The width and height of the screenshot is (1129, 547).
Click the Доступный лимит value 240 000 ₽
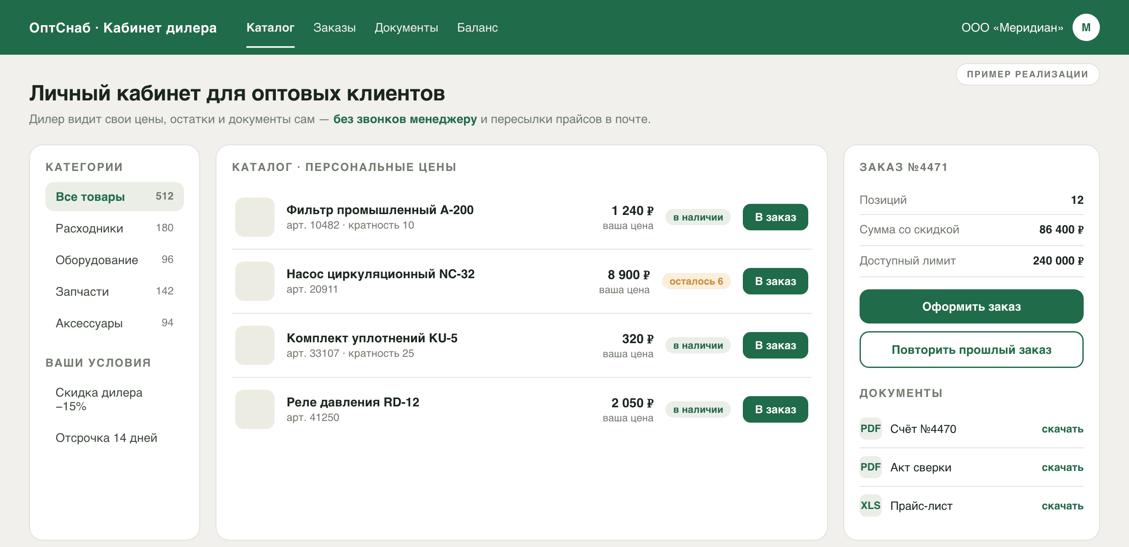point(1058,261)
